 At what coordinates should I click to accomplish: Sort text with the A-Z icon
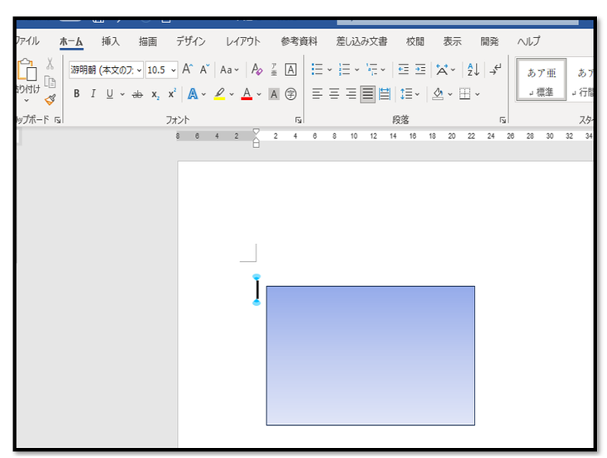473,69
